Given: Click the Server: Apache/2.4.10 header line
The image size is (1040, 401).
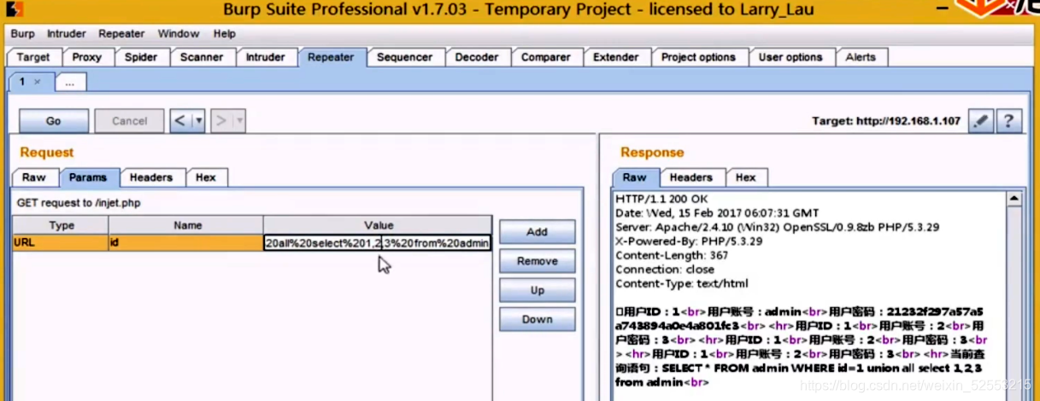Looking at the screenshot, I should tap(777, 227).
